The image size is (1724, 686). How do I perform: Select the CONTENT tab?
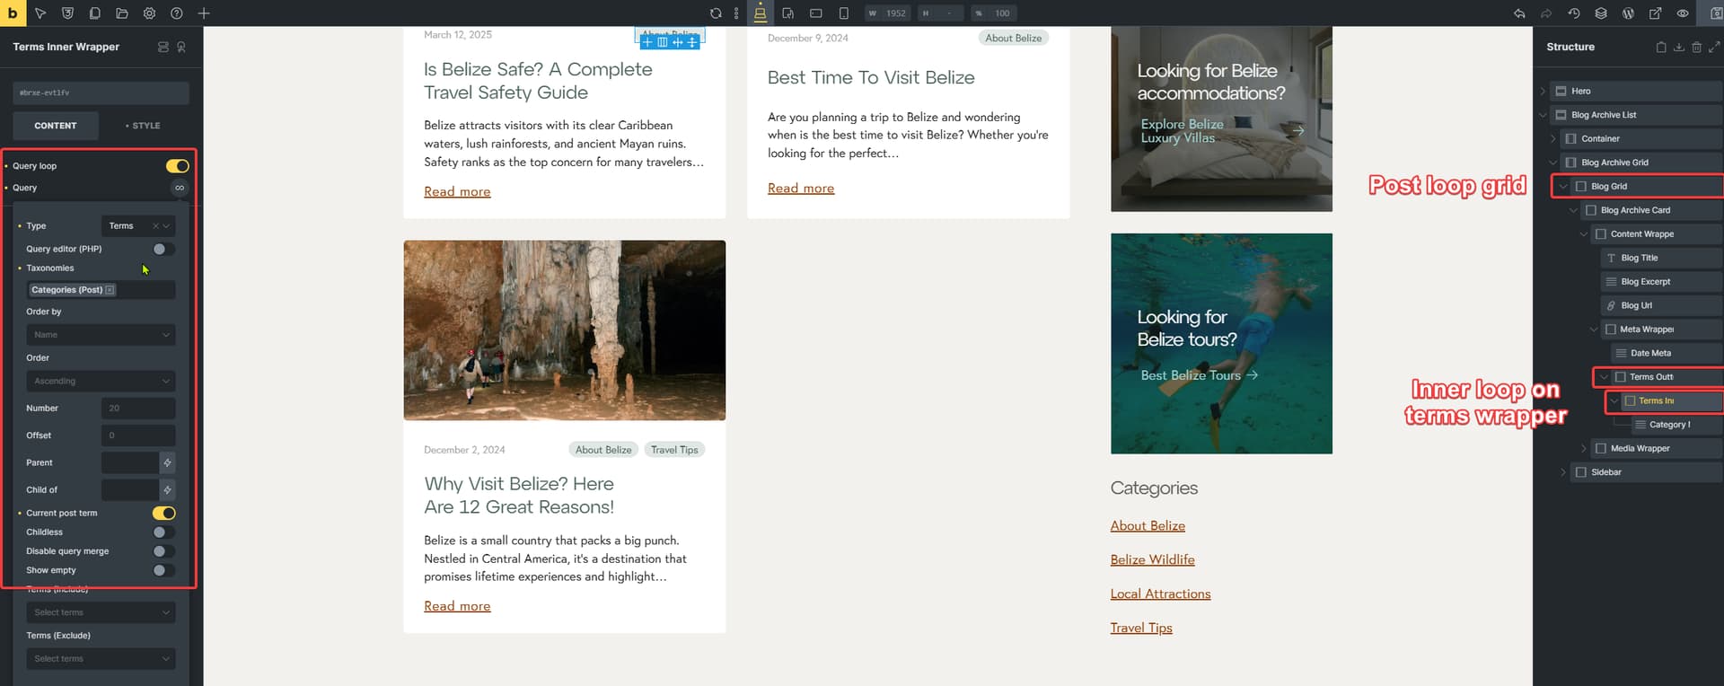tap(56, 126)
